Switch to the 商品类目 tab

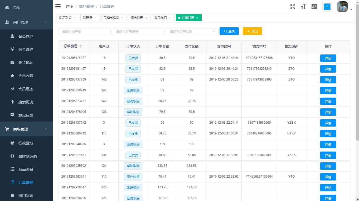161,18
